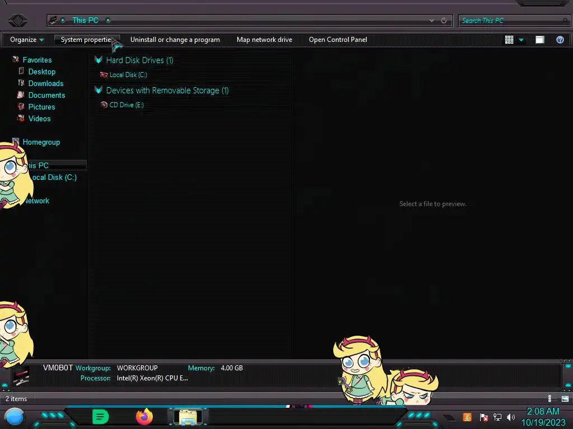The width and height of the screenshot is (573, 429).
Task: Open the view options dropdown arrow
Action: (x=521, y=40)
